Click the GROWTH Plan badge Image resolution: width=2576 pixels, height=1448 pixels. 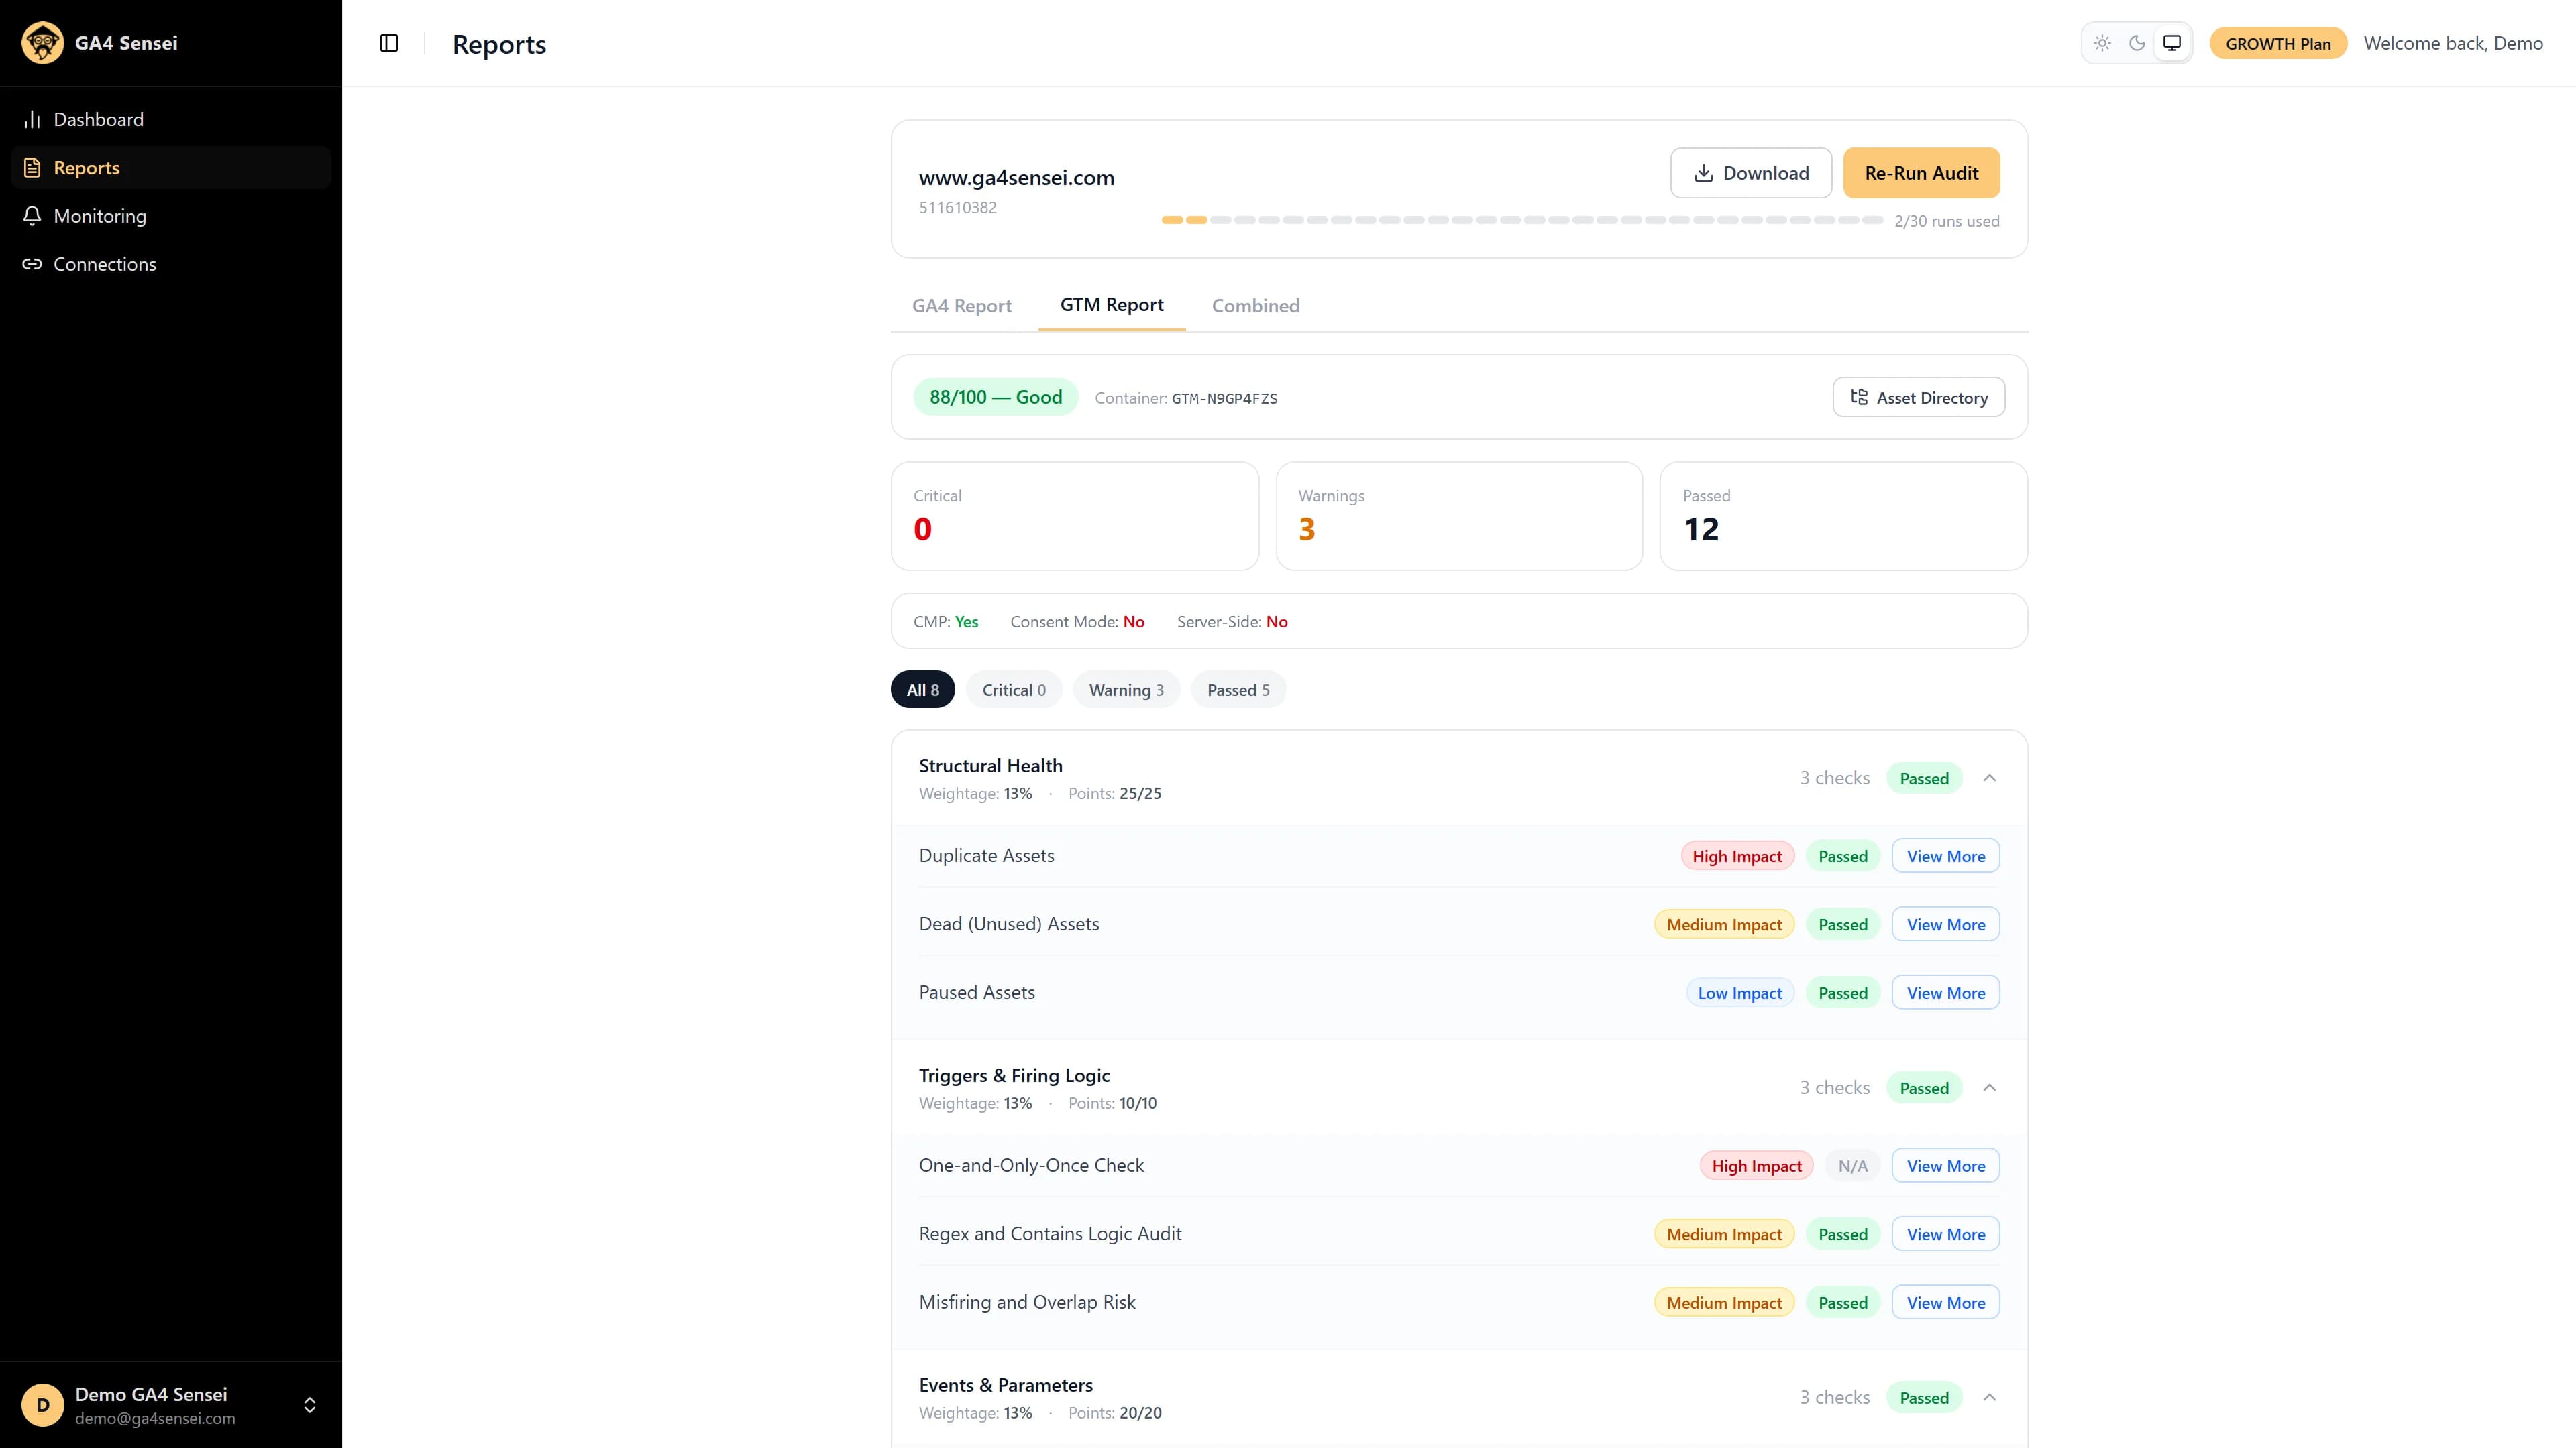point(2278,43)
